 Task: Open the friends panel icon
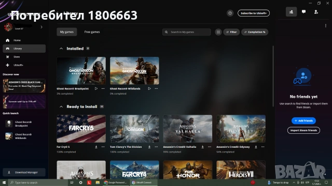292,12
